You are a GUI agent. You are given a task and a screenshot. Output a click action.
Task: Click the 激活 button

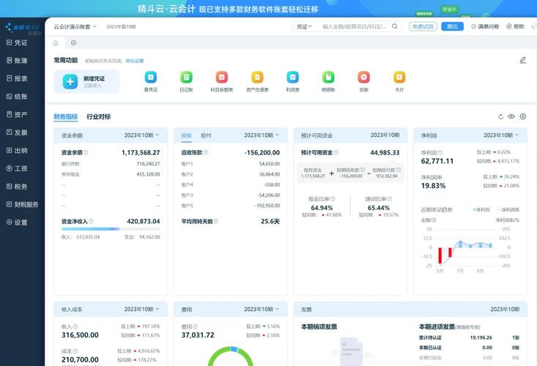(x=453, y=26)
